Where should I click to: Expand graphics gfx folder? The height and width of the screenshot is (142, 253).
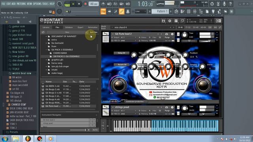point(46,60)
